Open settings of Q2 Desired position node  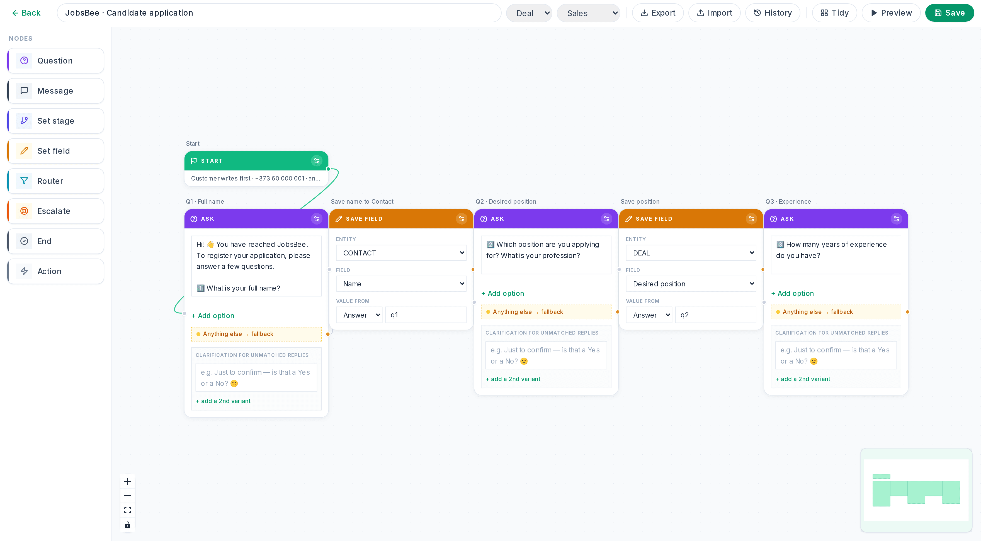click(607, 218)
